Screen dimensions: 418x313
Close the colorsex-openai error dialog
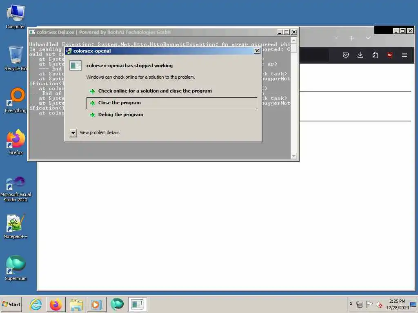pyautogui.click(x=257, y=51)
